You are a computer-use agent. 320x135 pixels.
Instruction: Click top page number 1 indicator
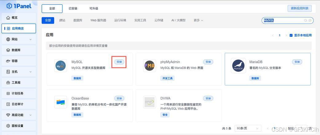[x=280, y=35]
